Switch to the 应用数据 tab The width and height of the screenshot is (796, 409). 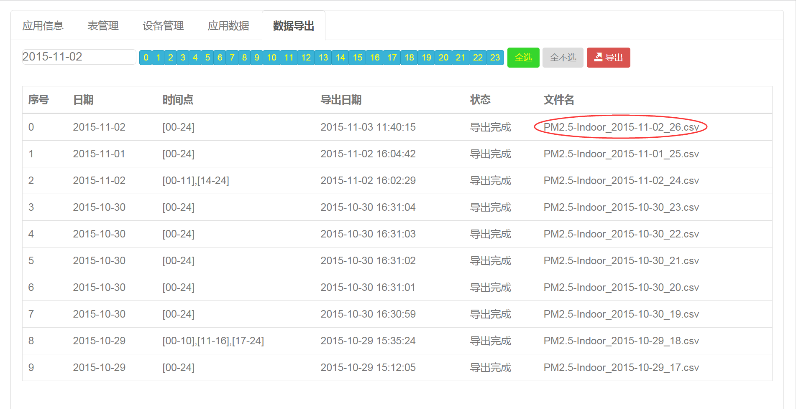(x=228, y=26)
